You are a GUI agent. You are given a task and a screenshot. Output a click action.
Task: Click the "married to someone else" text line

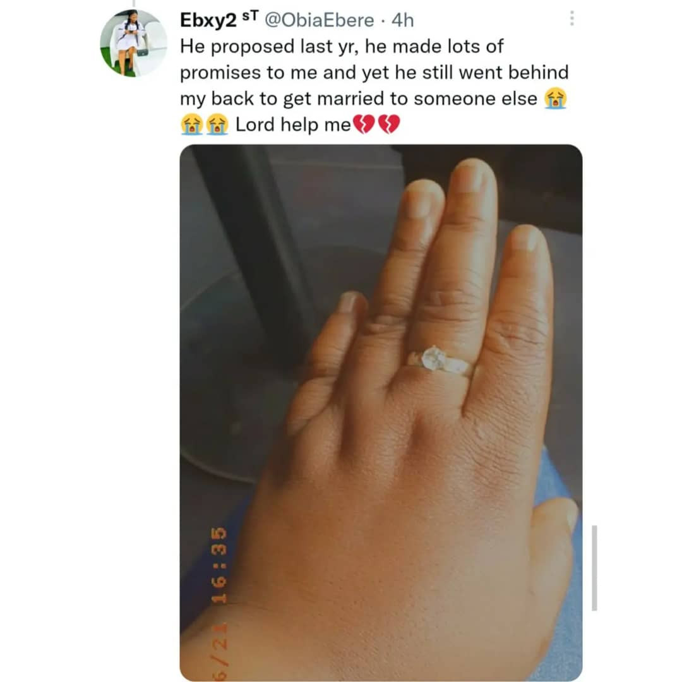359,99
